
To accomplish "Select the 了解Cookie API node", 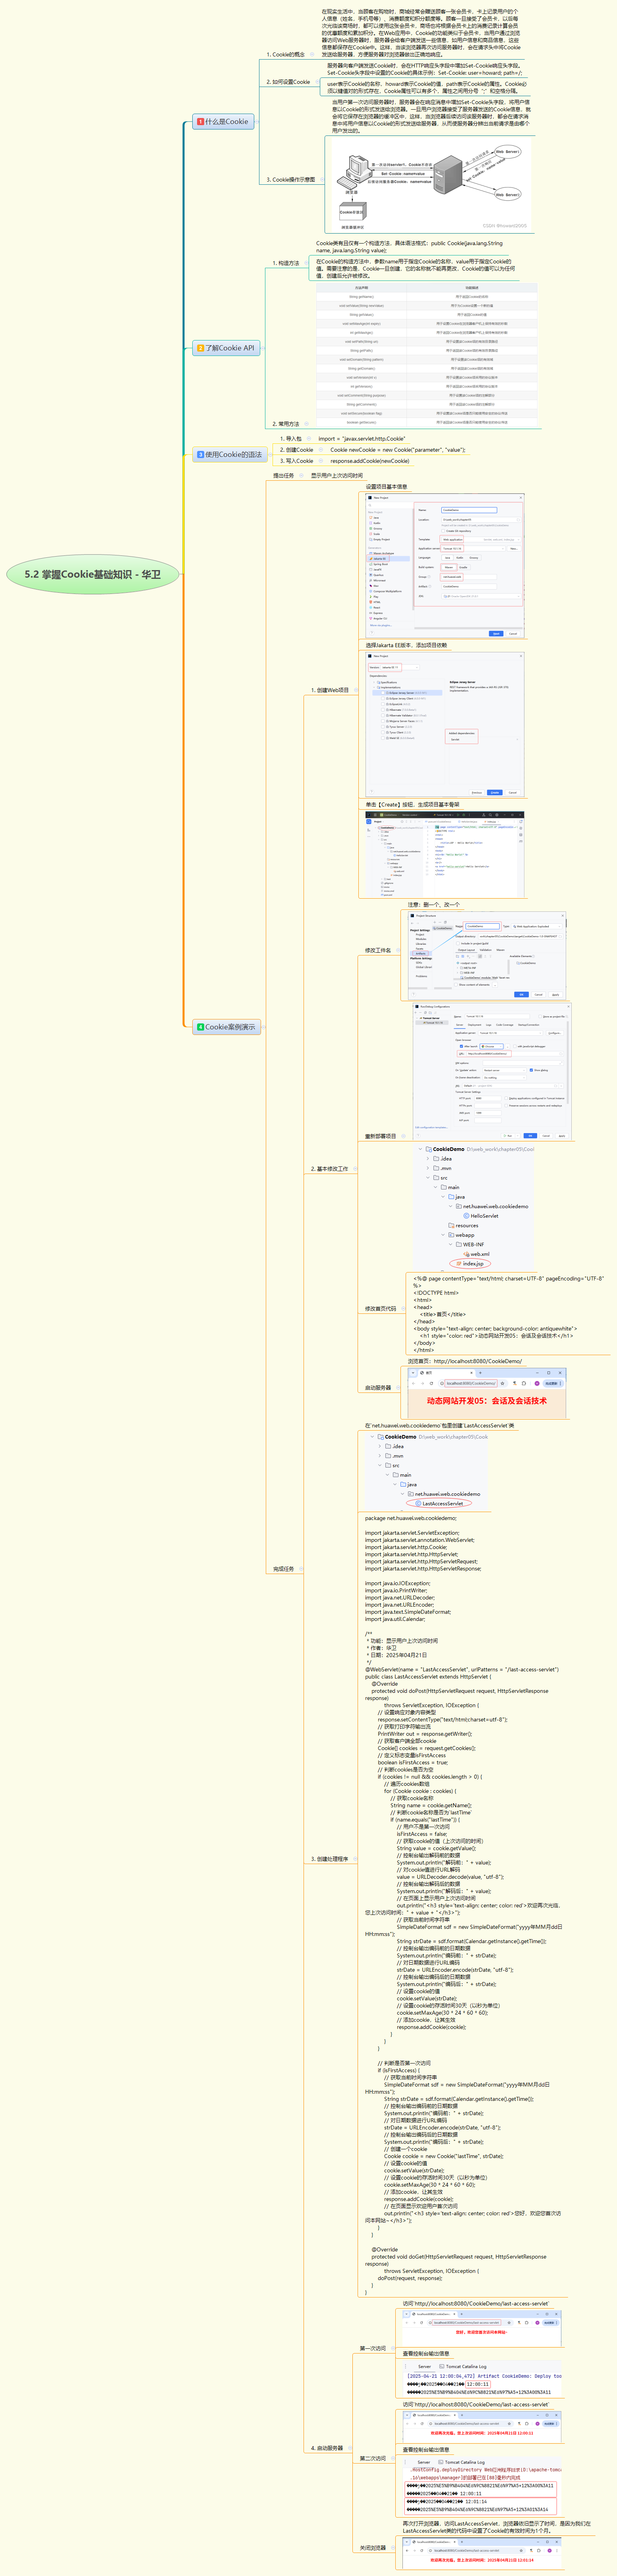I will pyautogui.click(x=226, y=348).
